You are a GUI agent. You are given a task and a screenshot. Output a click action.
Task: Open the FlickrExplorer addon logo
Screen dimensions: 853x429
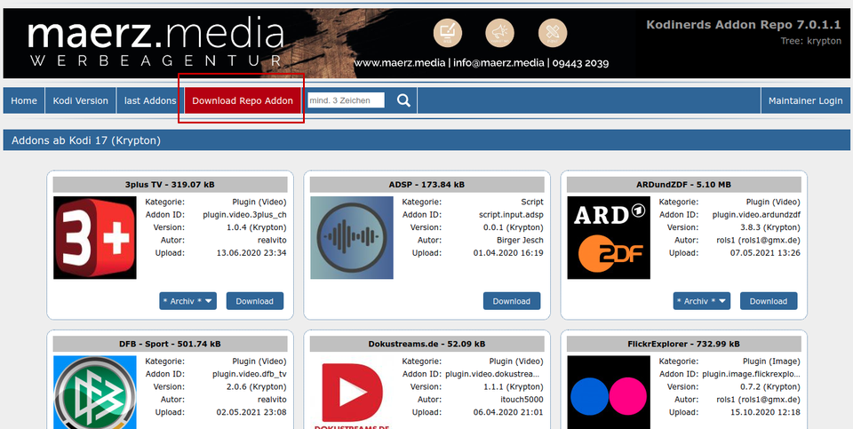[609, 392]
